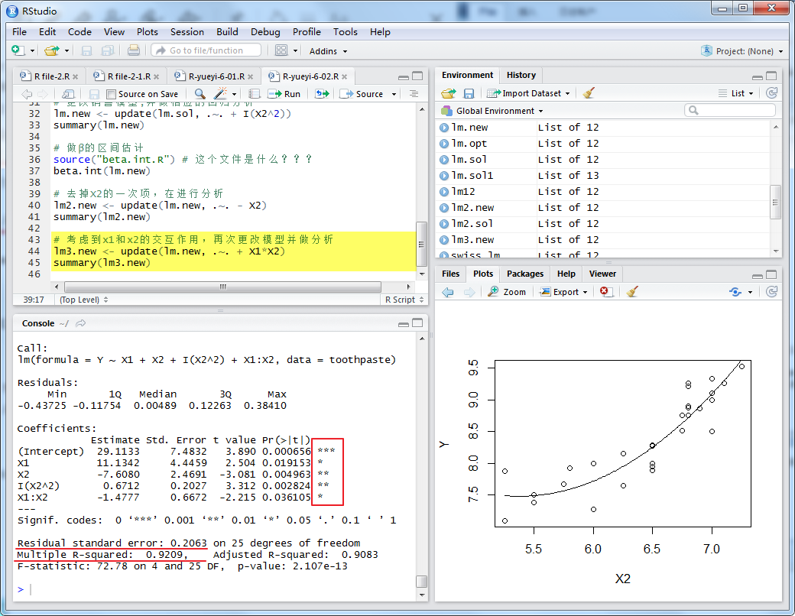The height and width of the screenshot is (616, 795).
Task: Expand the lm3.new object details
Action: pyautogui.click(x=444, y=240)
